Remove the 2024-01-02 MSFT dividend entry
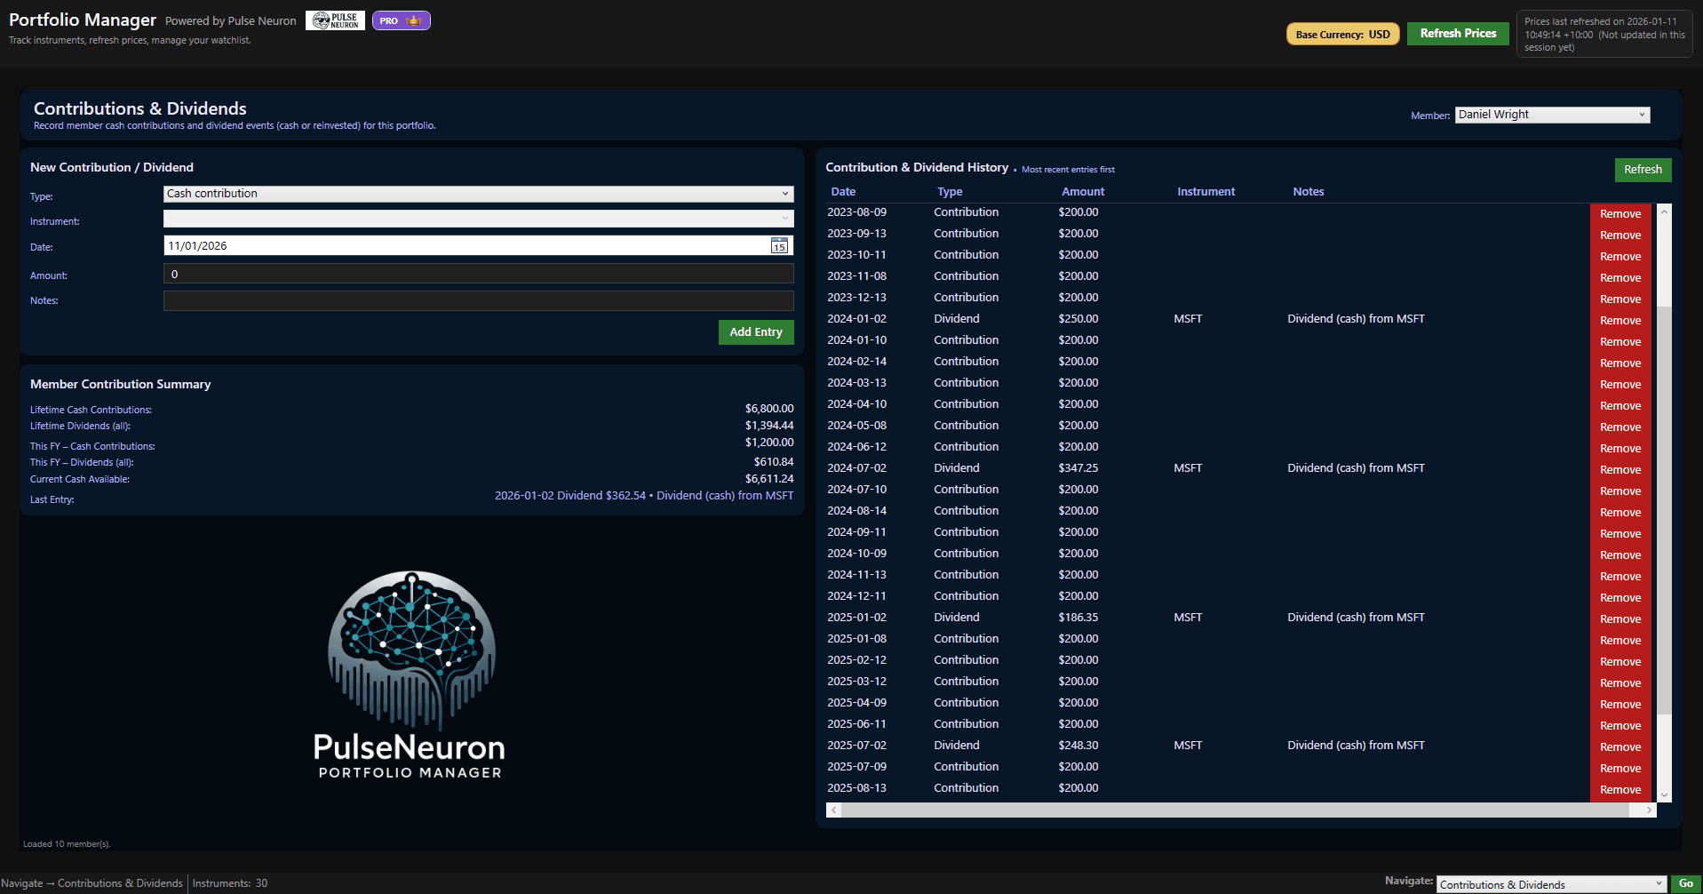Viewport: 1703px width, 894px height. [1619, 320]
